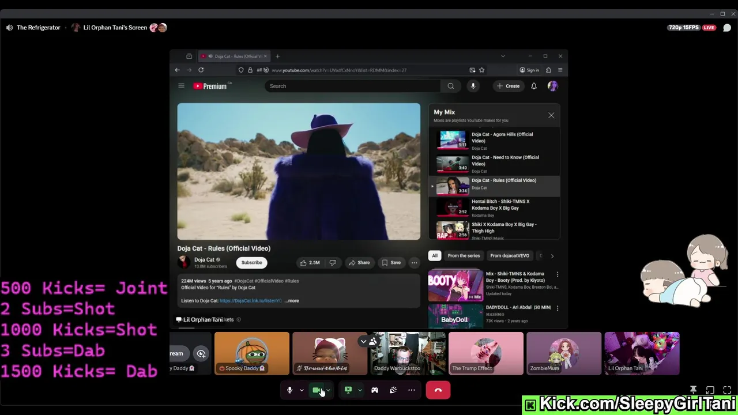Viewport: 738px width, 415px height.
Task: Pin the stream with the pushpin icon
Action: coord(694,390)
